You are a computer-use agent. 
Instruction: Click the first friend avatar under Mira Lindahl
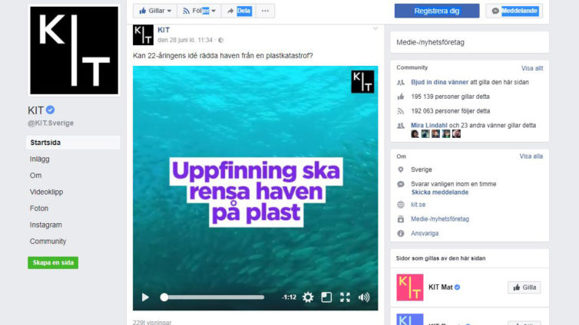pyautogui.click(x=415, y=134)
